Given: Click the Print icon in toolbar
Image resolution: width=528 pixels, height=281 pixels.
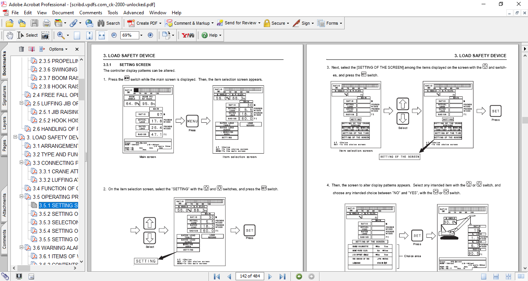Looking at the screenshot, I should tap(46, 23).
